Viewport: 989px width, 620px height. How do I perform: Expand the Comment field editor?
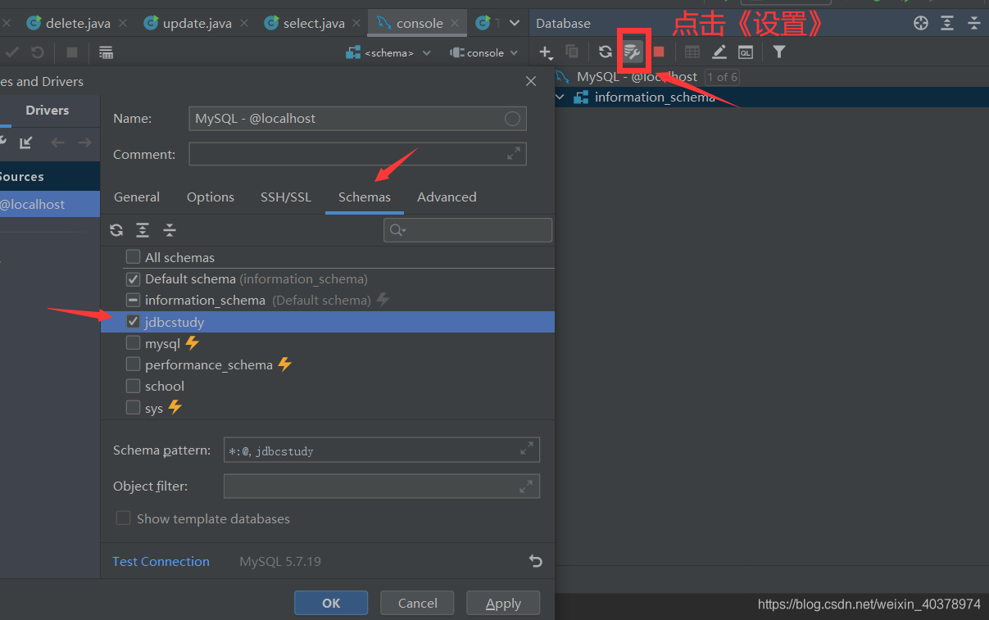(514, 153)
